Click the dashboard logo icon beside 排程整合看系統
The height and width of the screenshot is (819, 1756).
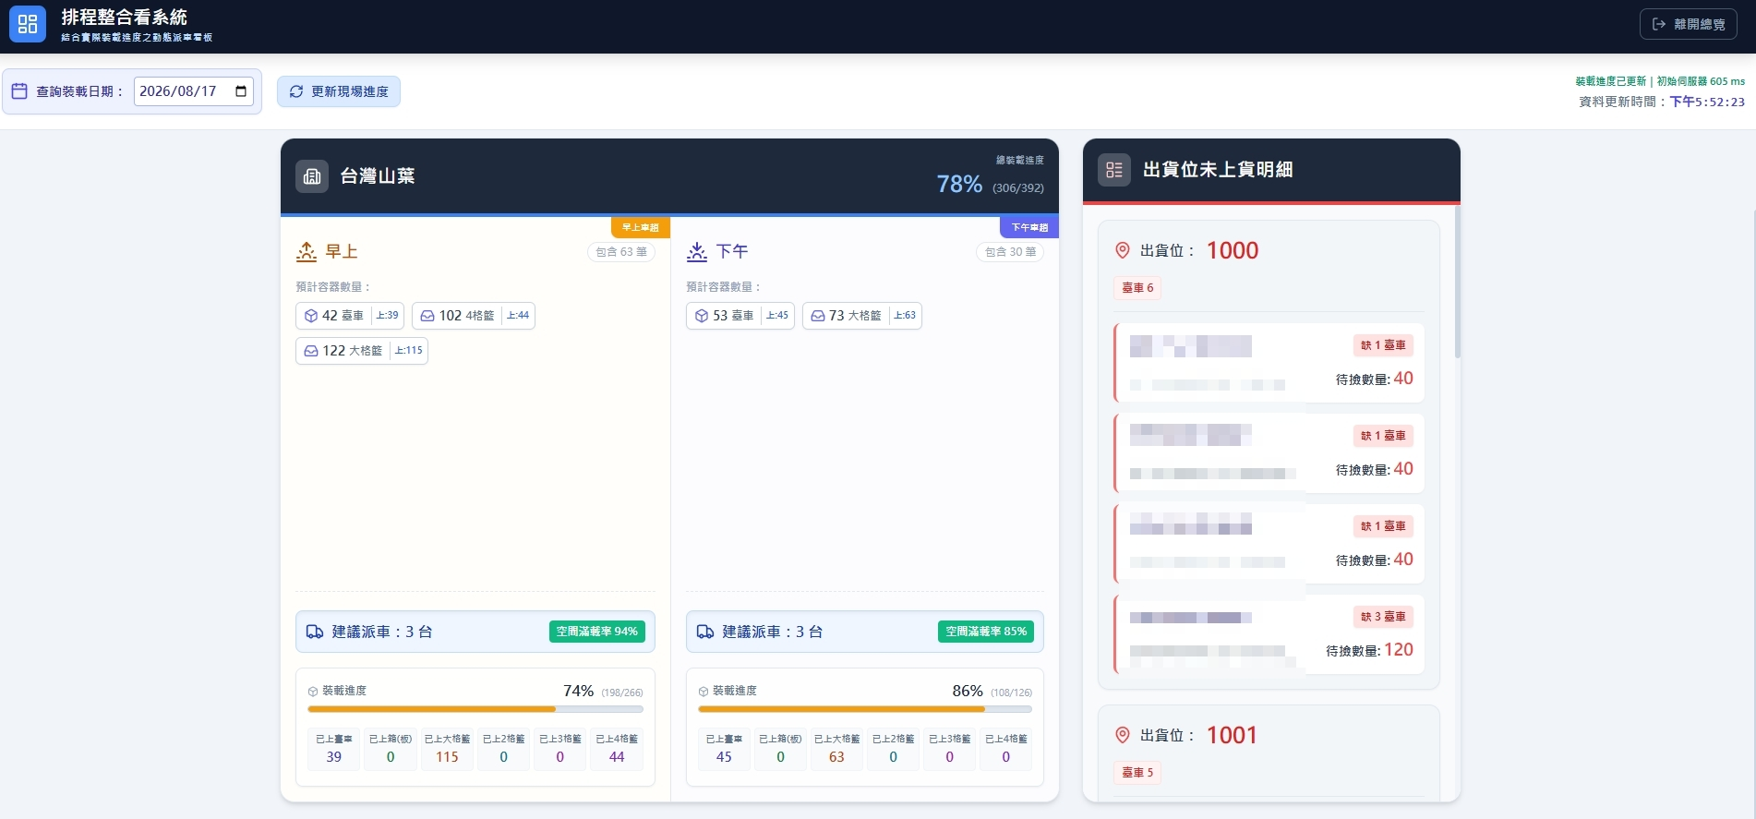click(28, 24)
